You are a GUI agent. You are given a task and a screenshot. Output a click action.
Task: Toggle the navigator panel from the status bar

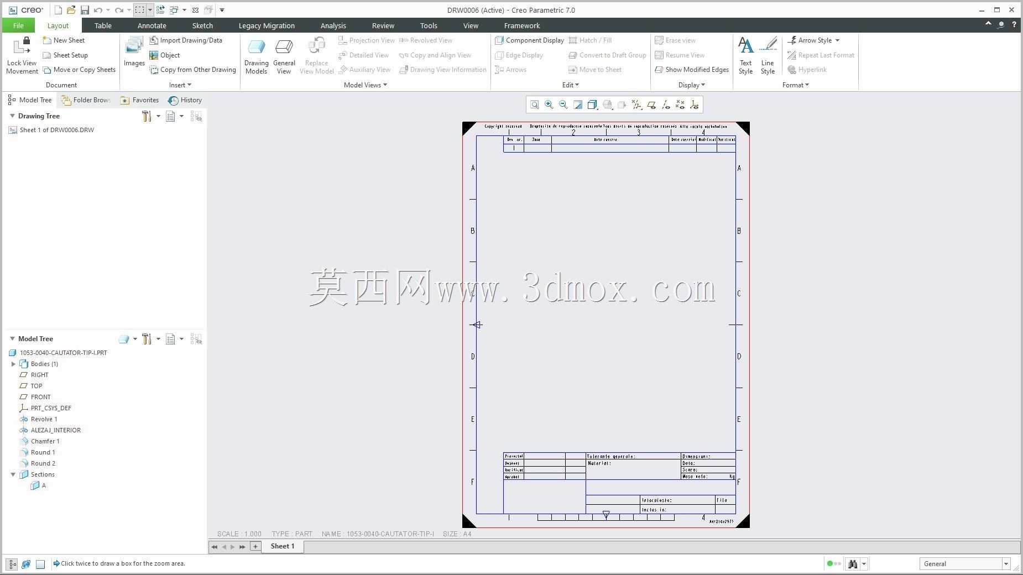point(12,564)
